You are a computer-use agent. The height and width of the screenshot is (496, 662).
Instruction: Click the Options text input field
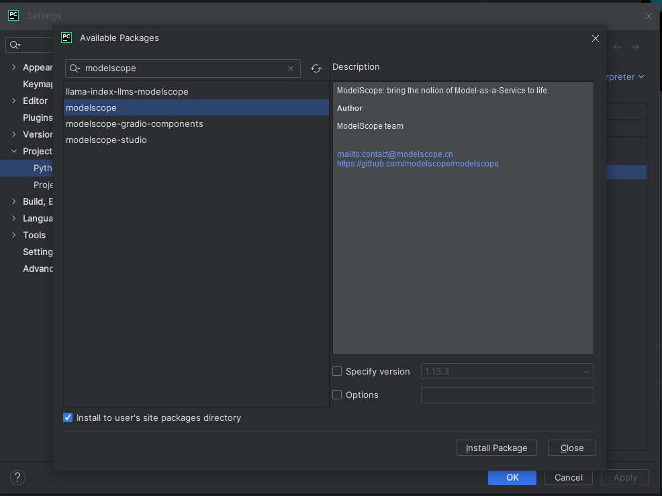507,395
